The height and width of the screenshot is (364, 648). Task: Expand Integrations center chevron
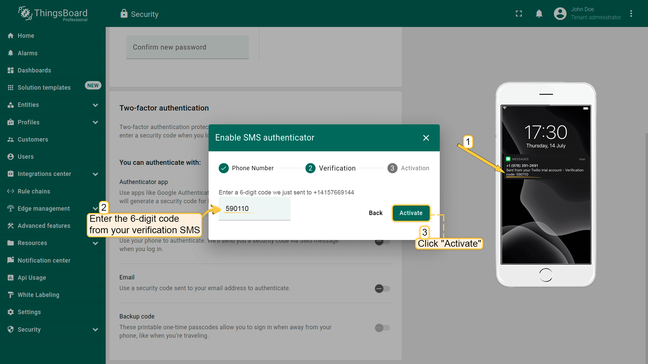(x=95, y=174)
